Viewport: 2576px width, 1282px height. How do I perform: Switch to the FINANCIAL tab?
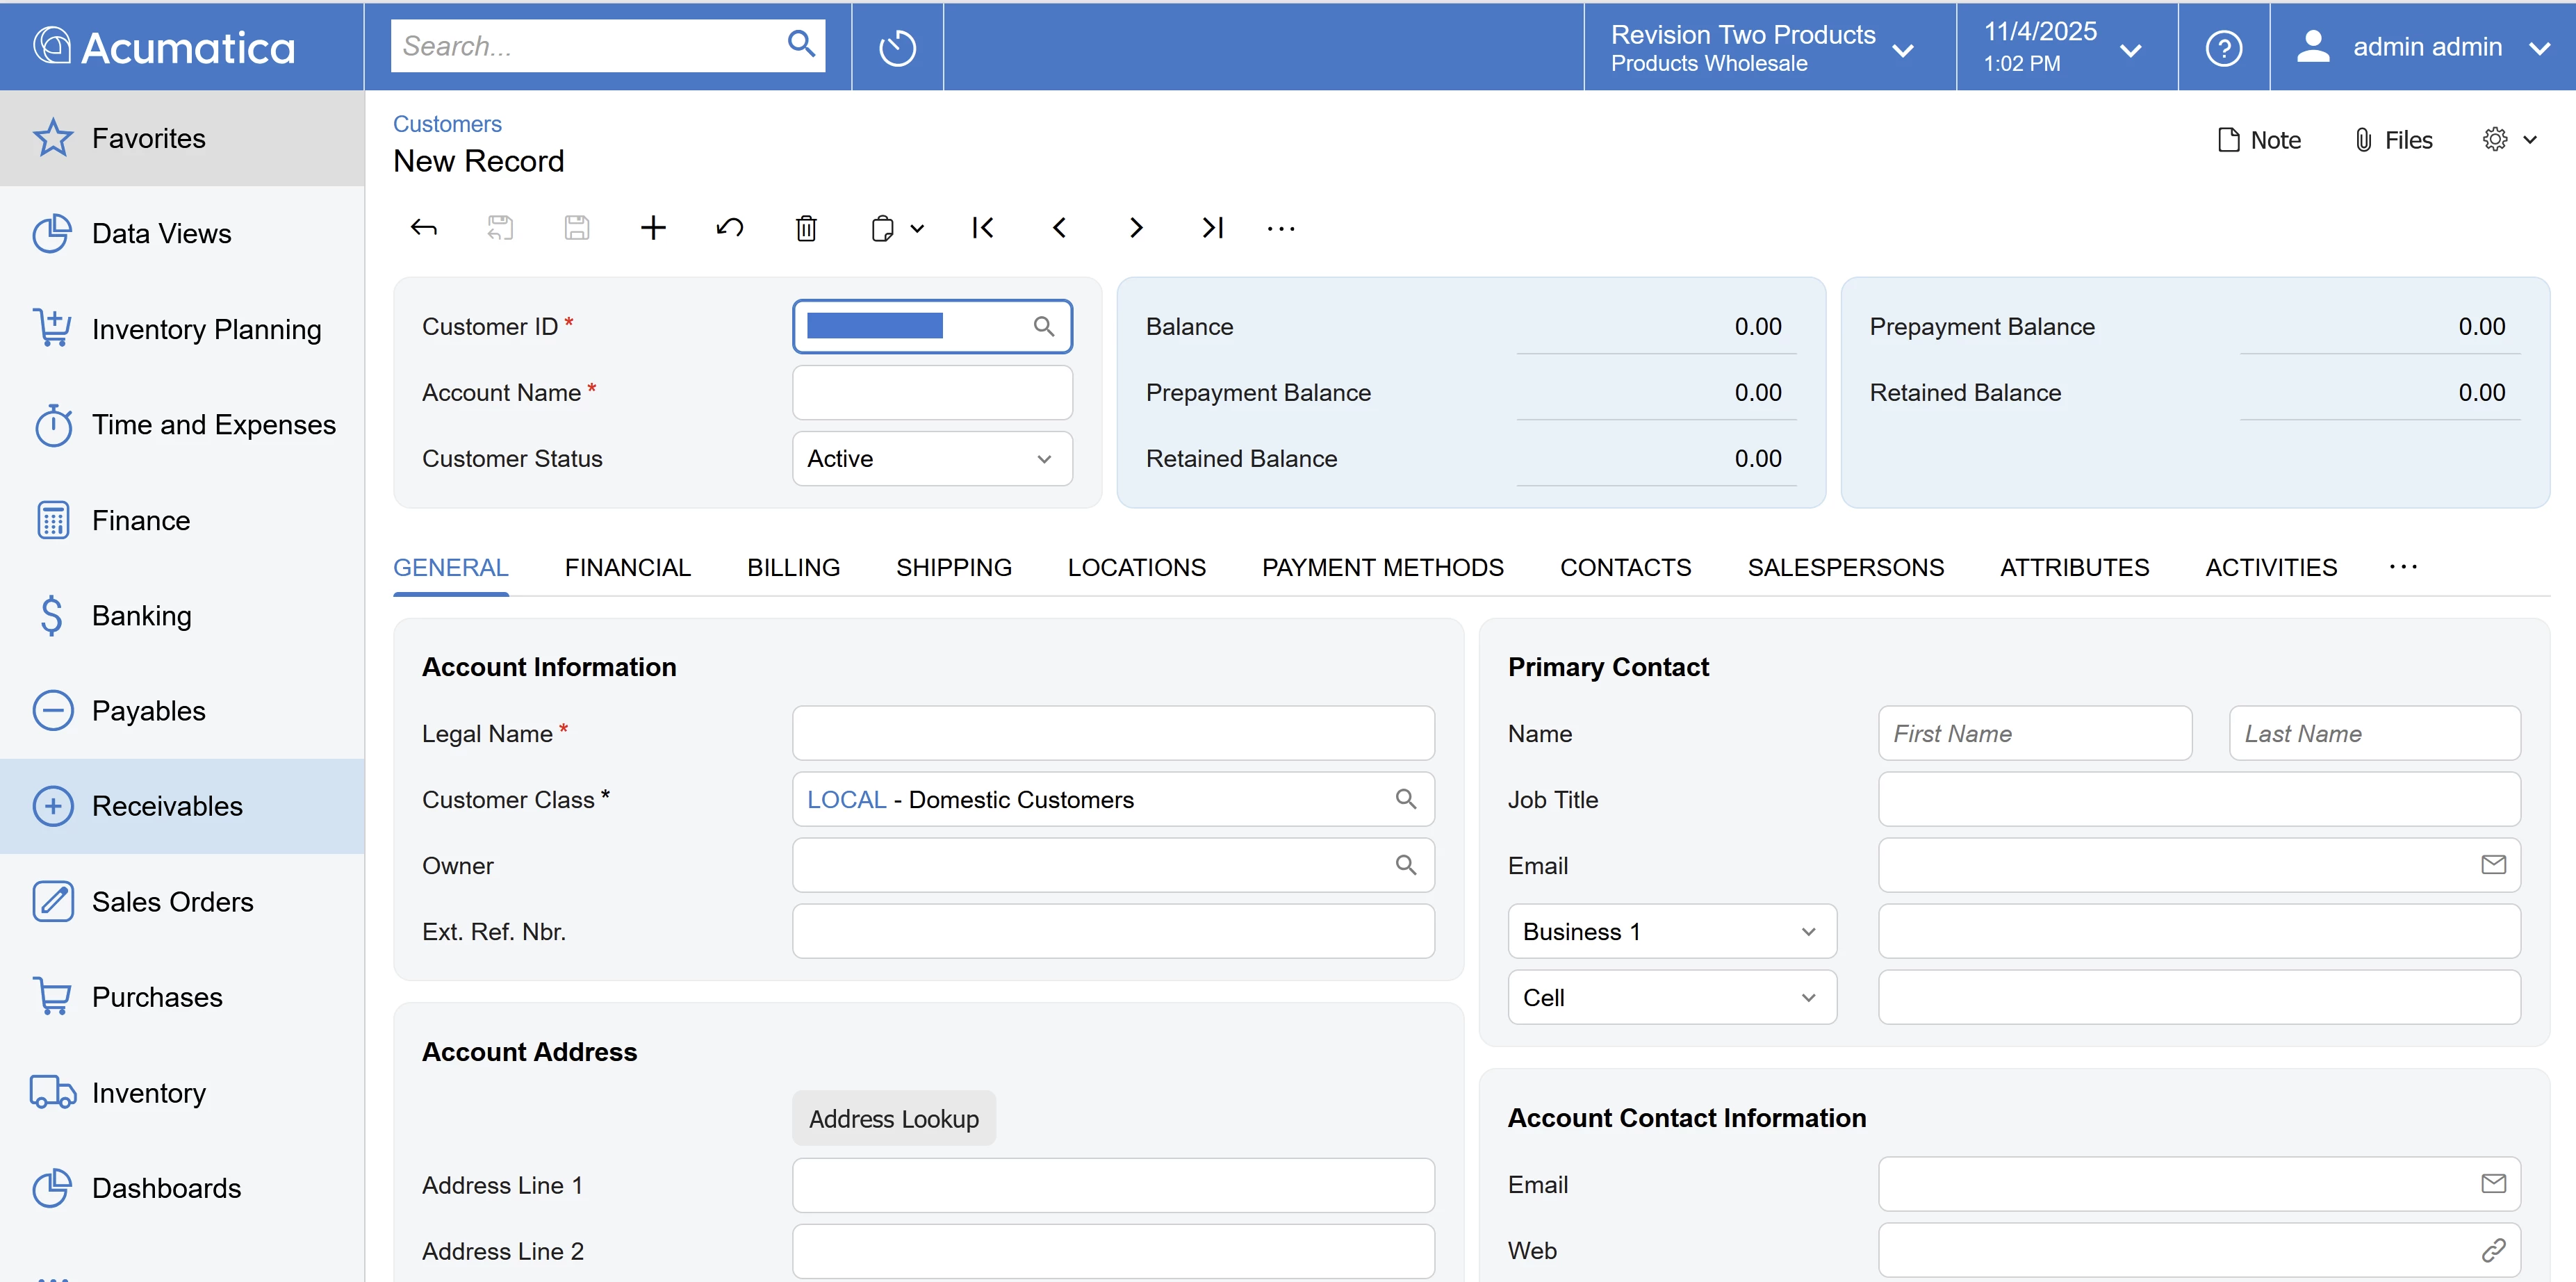click(x=627, y=568)
